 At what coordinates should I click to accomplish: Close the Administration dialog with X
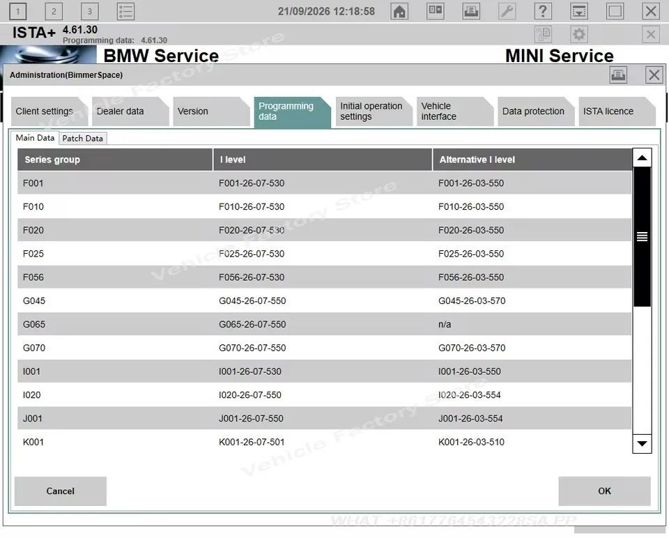pos(654,75)
